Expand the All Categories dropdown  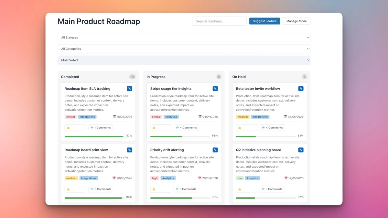pyautogui.click(x=184, y=49)
